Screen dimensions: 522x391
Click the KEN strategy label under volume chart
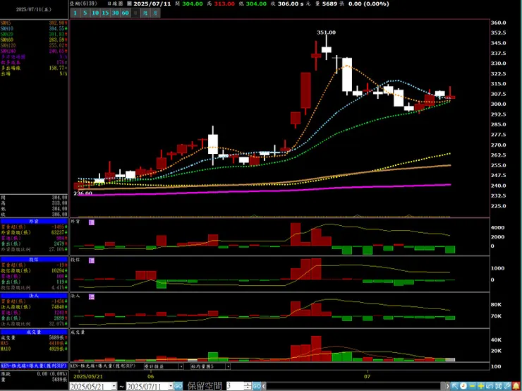103,366
